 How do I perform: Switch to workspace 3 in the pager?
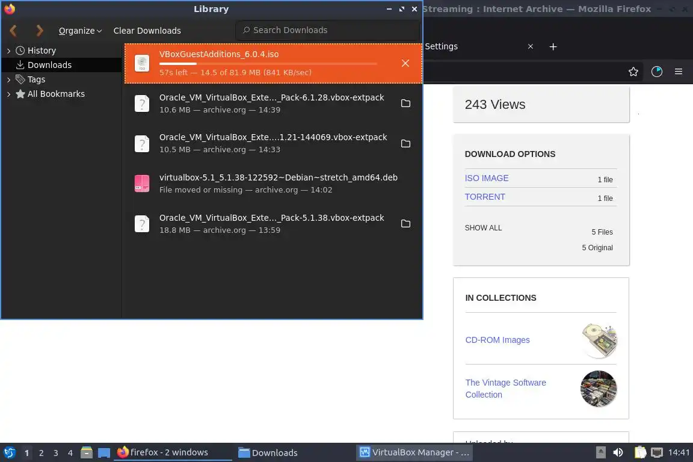[x=56, y=453]
